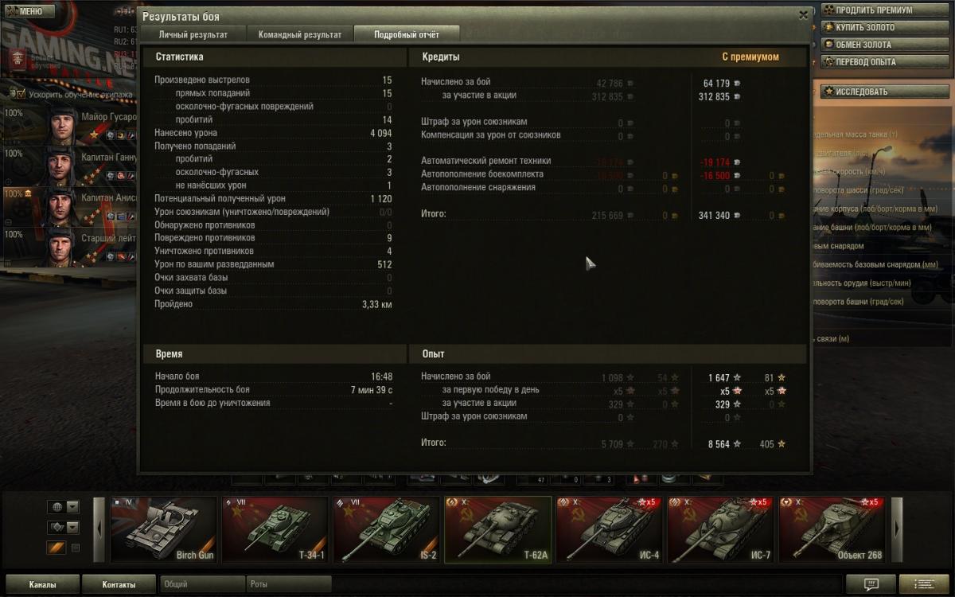
Task: Click the С премиумом column header
Action: tap(750, 57)
